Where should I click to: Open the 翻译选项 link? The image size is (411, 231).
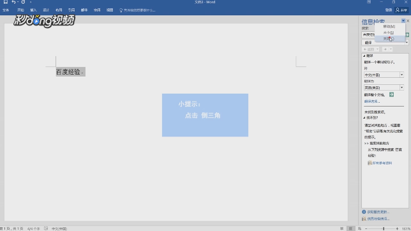(371, 101)
